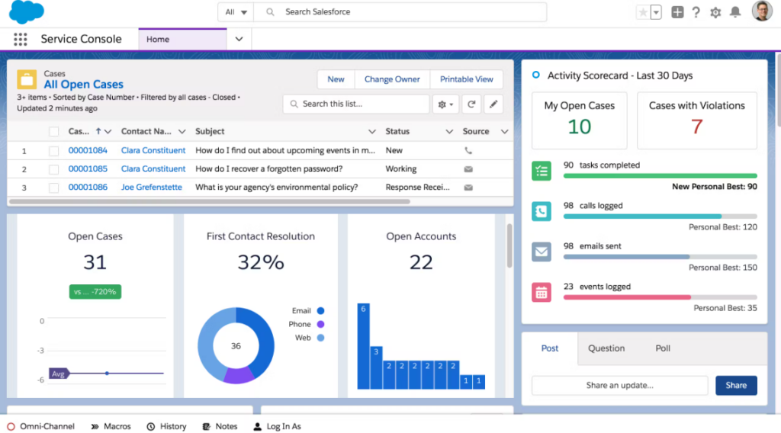
Task: Open the global create plus icon
Action: [677, 12]
